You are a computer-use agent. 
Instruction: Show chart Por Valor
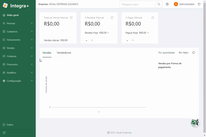[x=184, y=53]
